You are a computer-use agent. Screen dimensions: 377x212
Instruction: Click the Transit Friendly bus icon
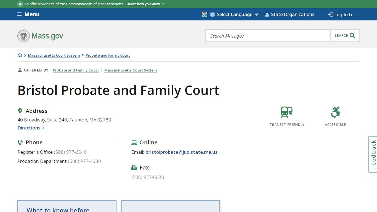click(x=287, y=112)
